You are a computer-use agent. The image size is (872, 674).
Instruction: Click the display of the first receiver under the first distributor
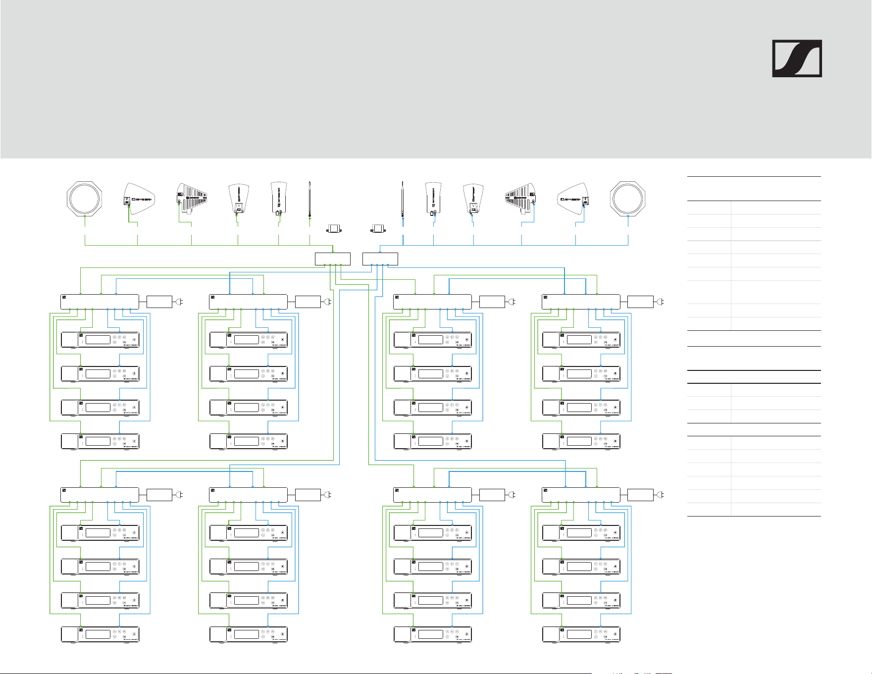click(98, 340)
